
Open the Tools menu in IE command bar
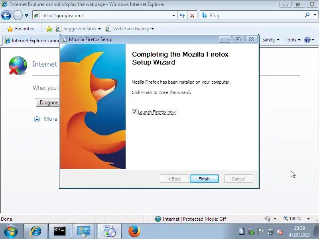pyautogui.click(x=293, y=40)
